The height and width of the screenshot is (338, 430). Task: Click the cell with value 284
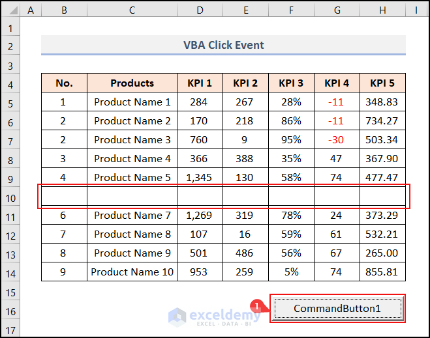coord(200,102)
